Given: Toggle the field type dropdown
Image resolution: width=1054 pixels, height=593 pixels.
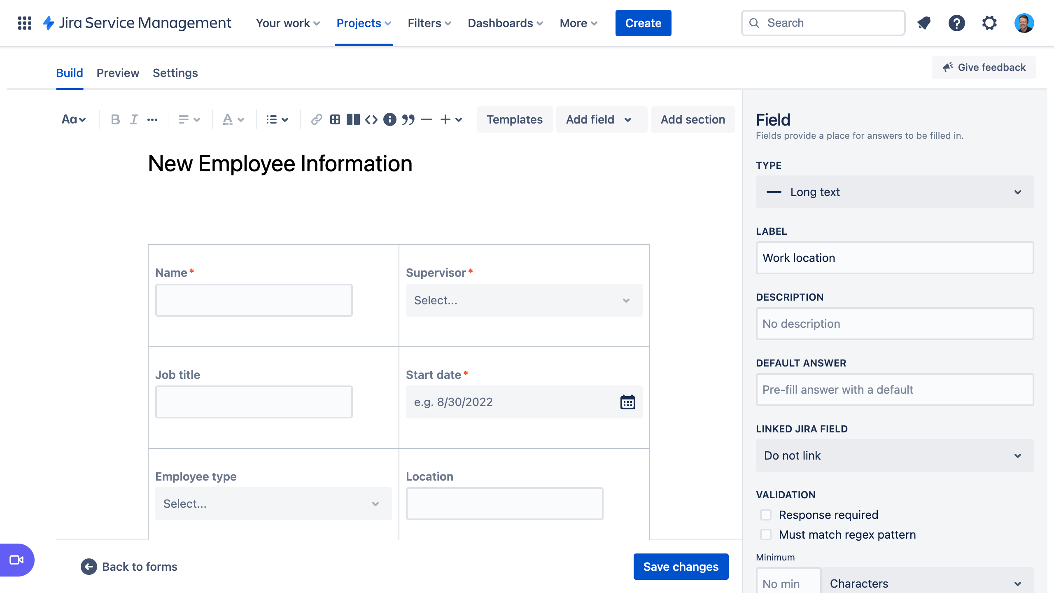Looking at the screenshot, I should pos(894,192).
